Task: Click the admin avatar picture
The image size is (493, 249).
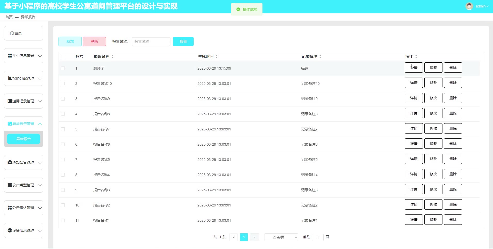Action: click(469, 6)
